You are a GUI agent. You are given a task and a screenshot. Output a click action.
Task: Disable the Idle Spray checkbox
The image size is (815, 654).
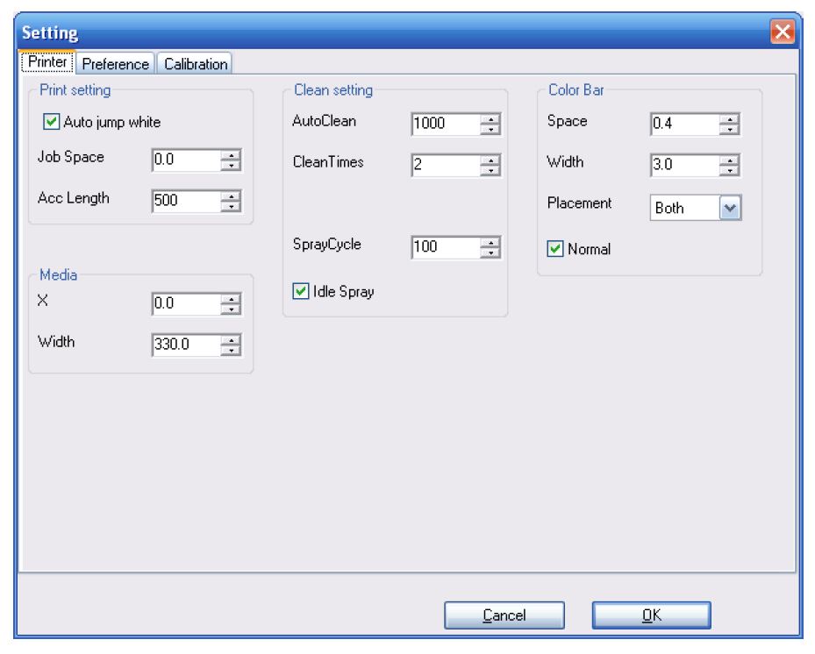tap(301, 292)
